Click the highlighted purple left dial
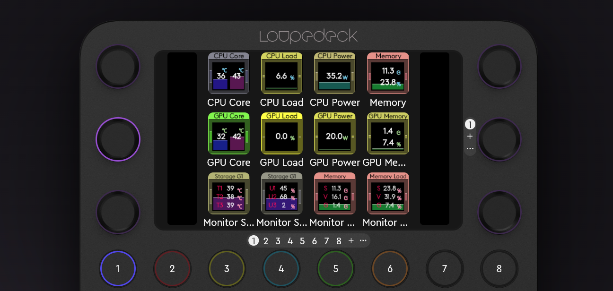Image resolution: width=613 pixels, height=291 pixels. tap(118, 139)
